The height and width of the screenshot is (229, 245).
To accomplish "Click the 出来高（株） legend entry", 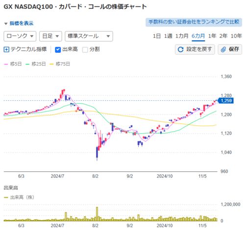I will (x=19, y=197).
